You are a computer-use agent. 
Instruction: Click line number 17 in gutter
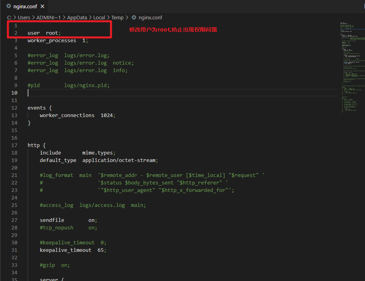coord(15,145)
